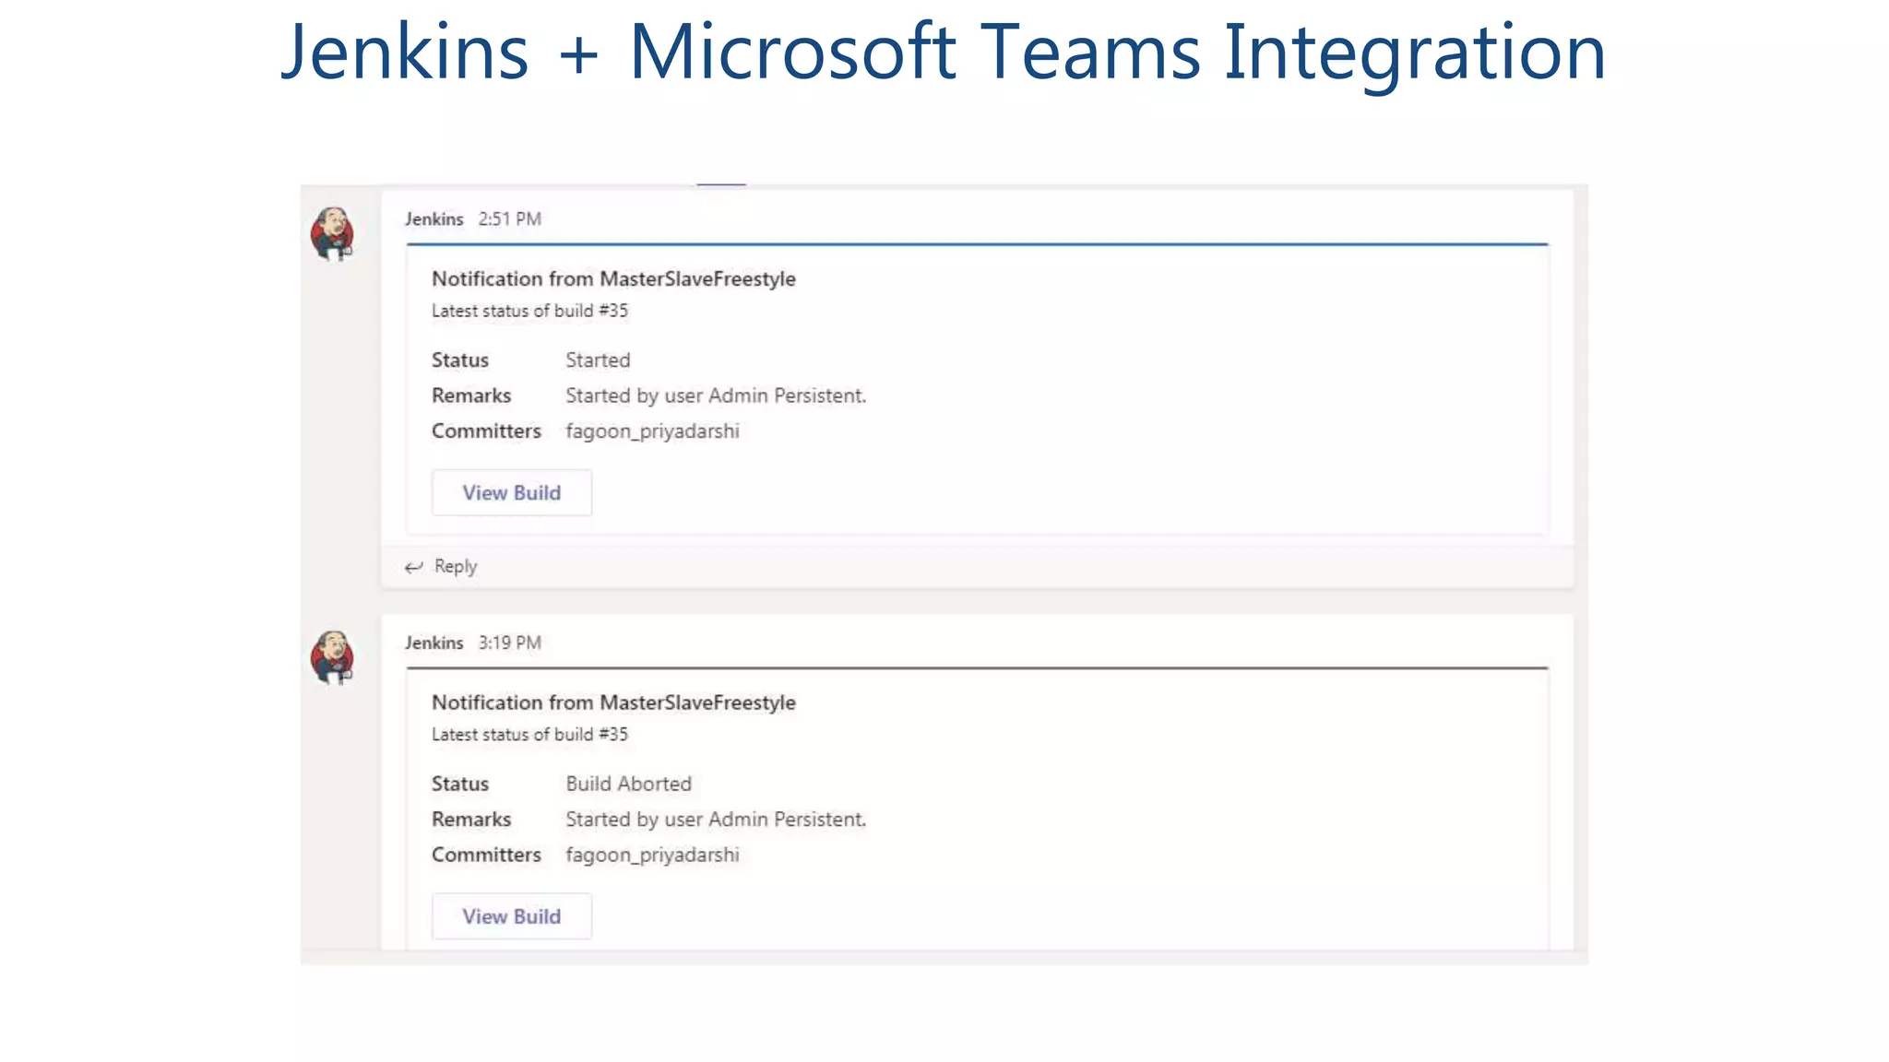The height and width of the screenshot is (1062, 1889).
Task: Click committer 'fagoon_priyadarshi' in the first card
Action: click(652, 431)
